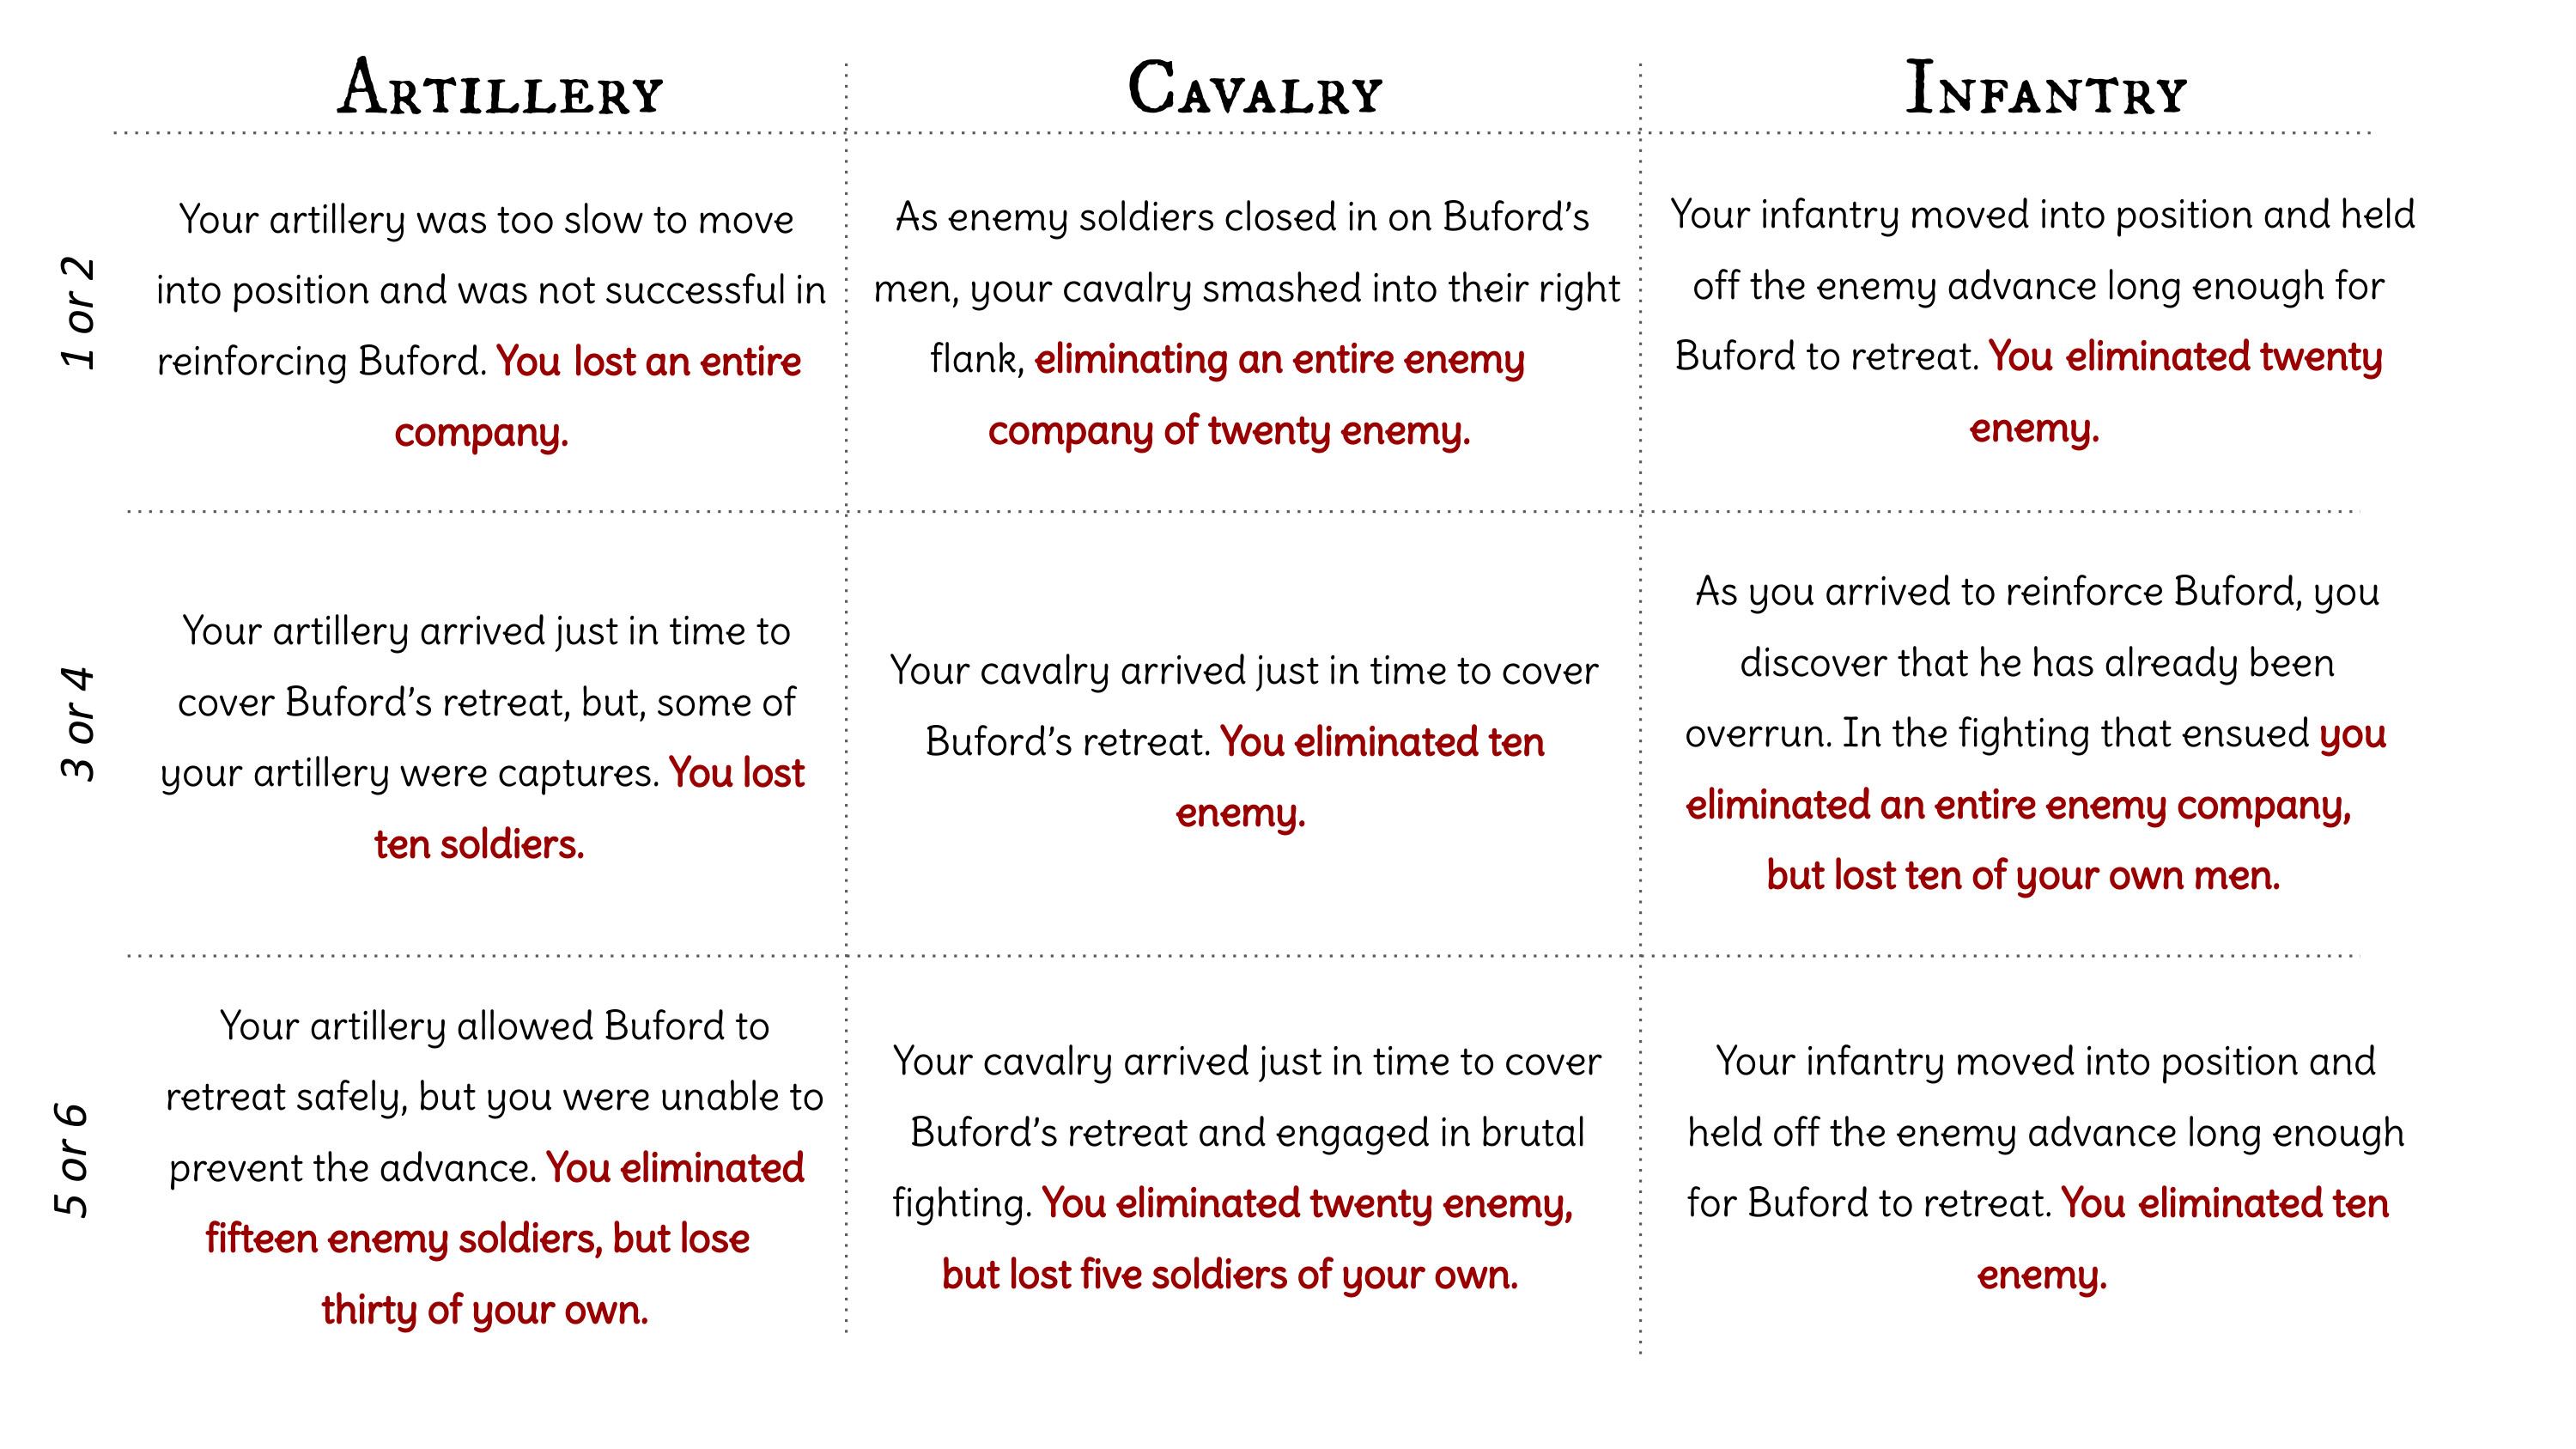Click the Infantry column heading
This screenshot has height=1449, width=2576.
[x=2045, y=89]
